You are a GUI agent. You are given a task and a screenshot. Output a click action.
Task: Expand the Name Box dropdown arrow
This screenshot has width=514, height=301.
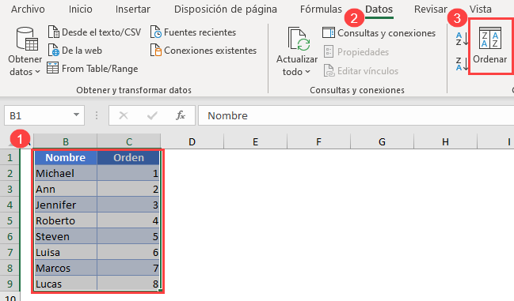(76, 115)
